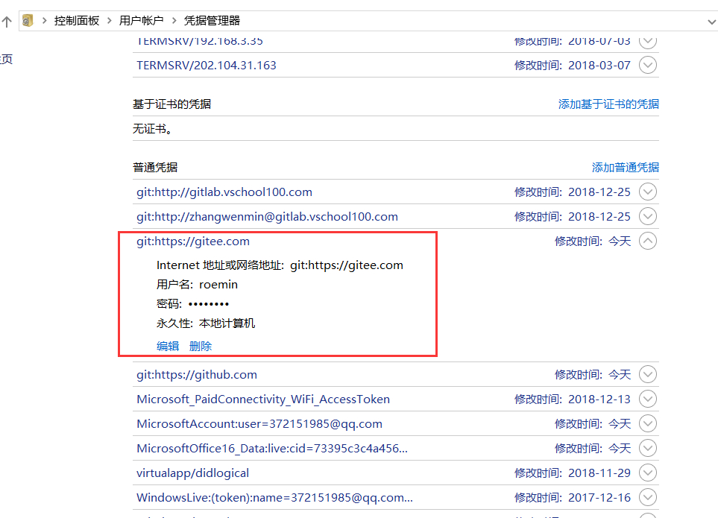This screenshot has width=718, height=518.
Task: Click modified date 2017-12-16 of WindowsLive token
Action: (599, 498)
